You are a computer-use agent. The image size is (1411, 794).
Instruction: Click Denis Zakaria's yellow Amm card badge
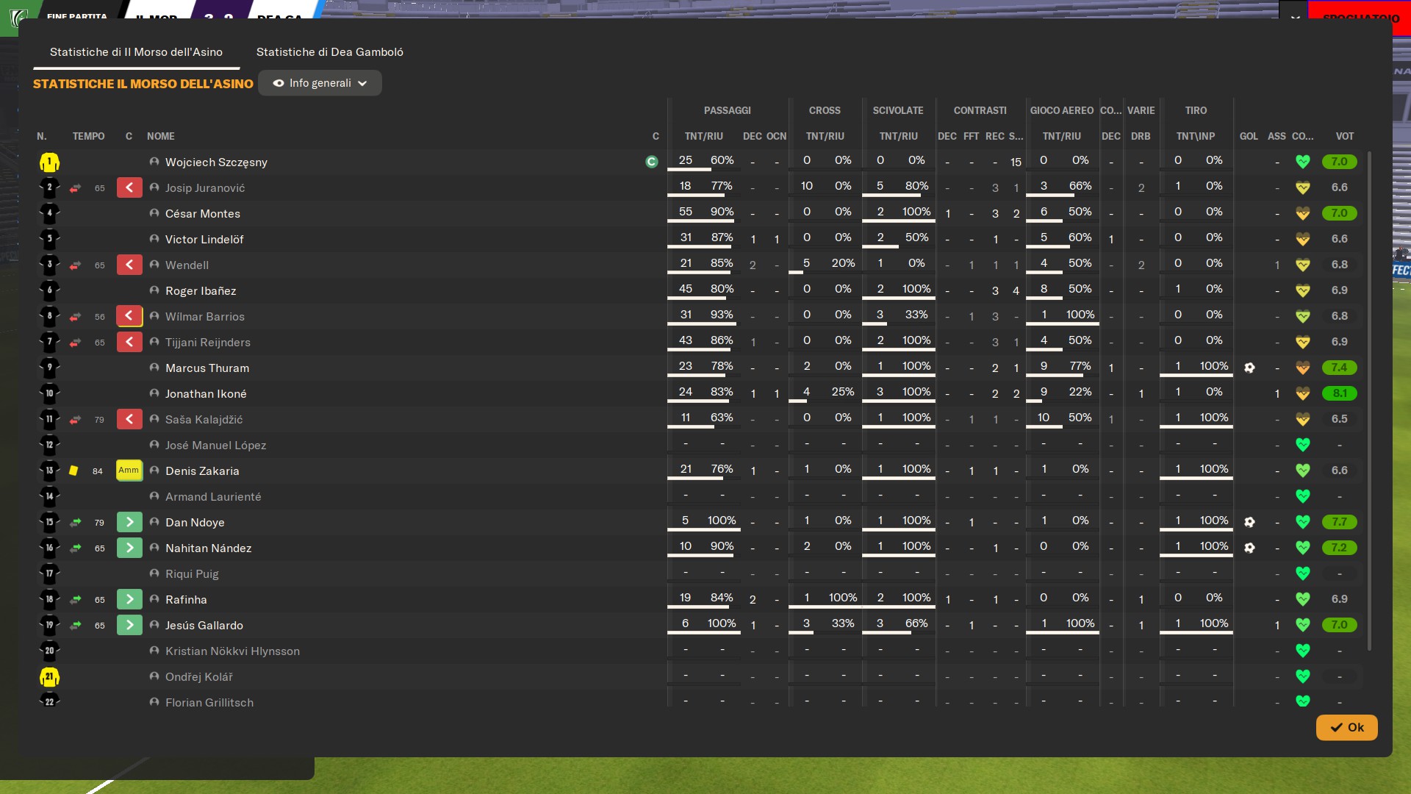click(x=129, y=471)
